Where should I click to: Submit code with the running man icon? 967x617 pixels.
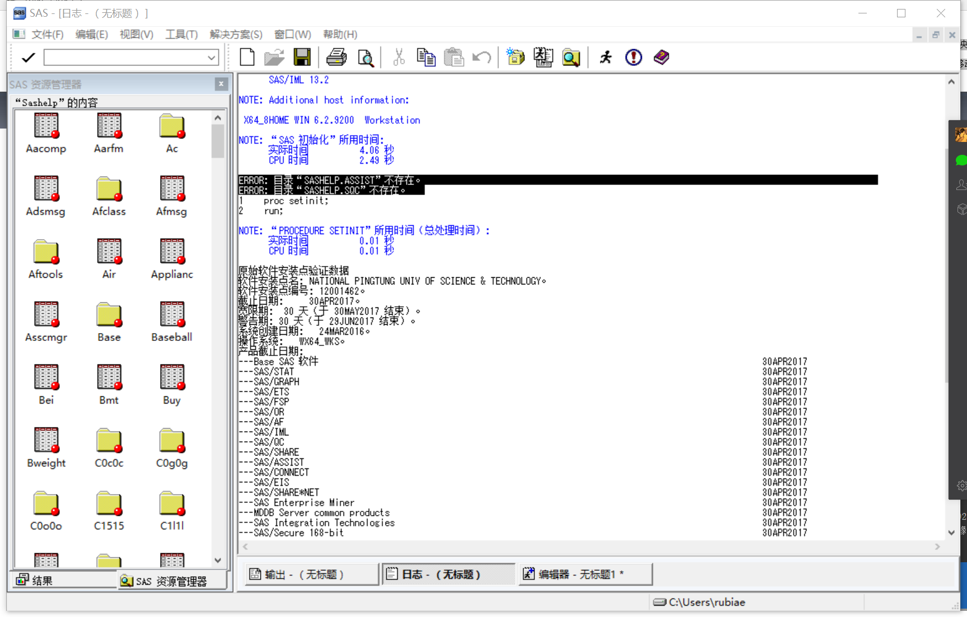[605, 57]
